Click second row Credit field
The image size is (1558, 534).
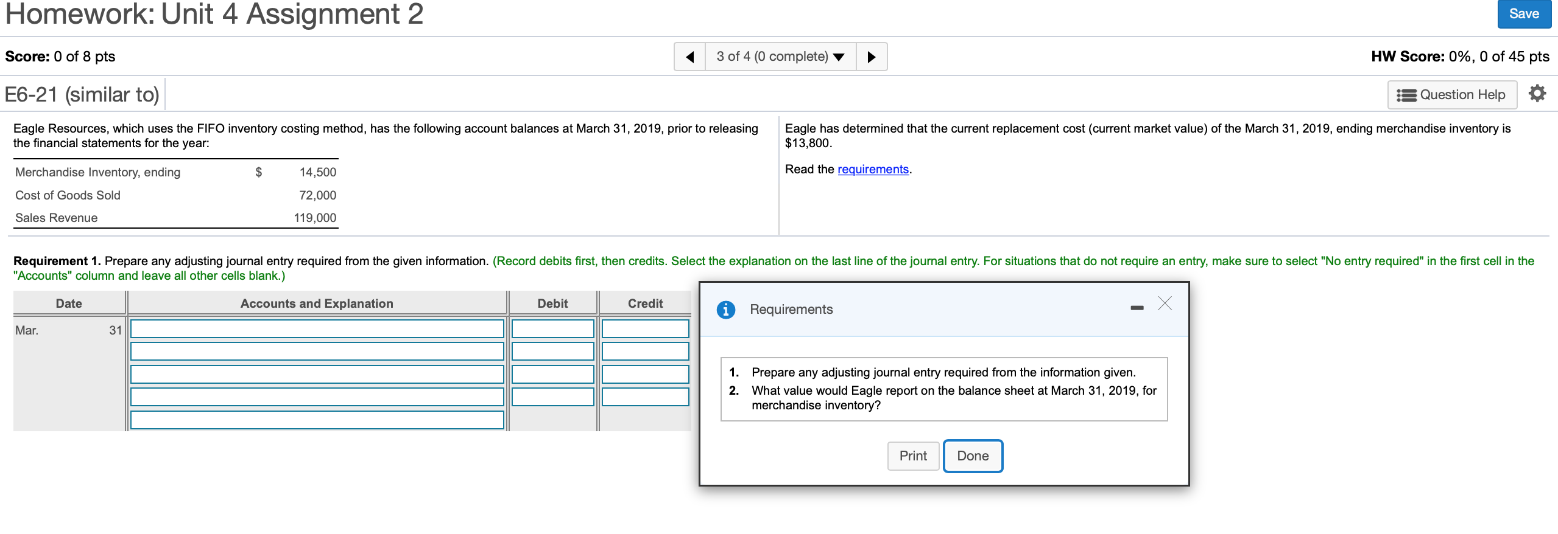[x=646, y=352]
